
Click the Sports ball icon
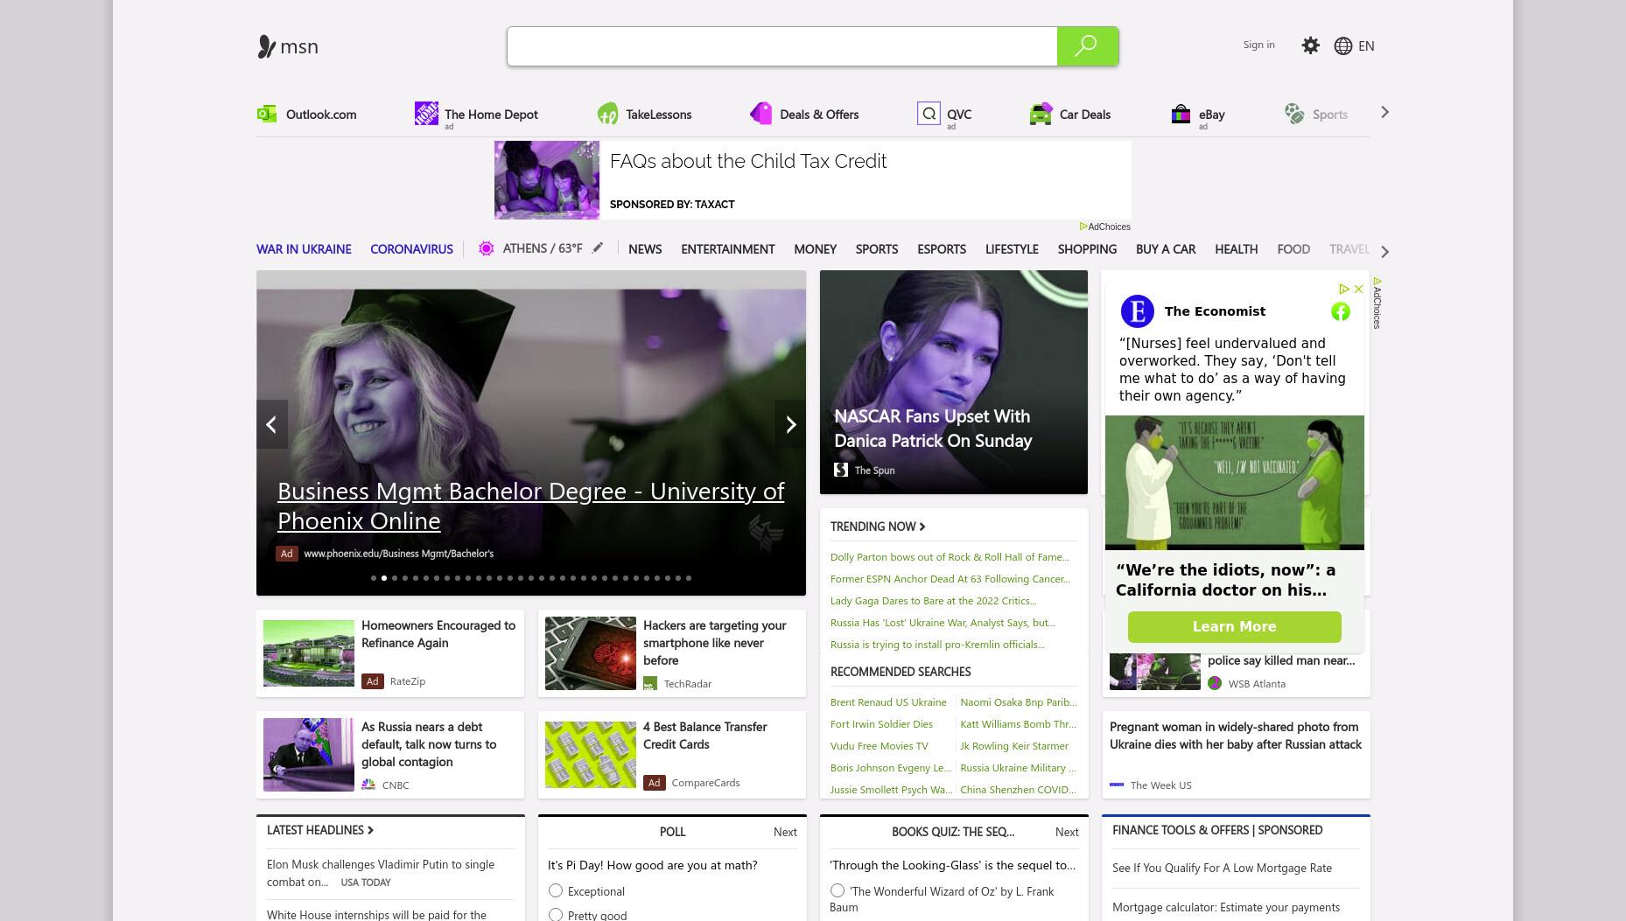coord(1294,113)
